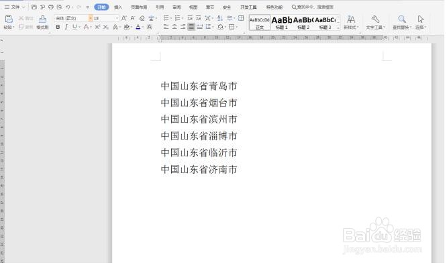Click the subscript X₂ icon

click(x=106, y=27)
